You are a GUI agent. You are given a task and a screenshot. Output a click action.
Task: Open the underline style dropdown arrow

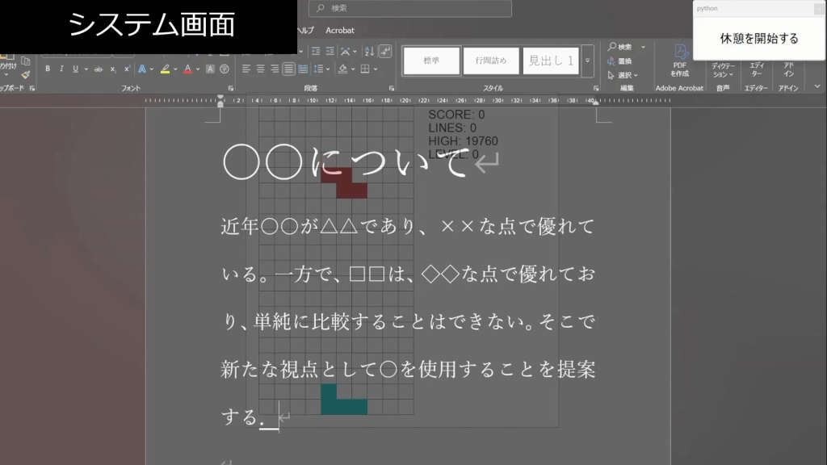pos(86,68)
